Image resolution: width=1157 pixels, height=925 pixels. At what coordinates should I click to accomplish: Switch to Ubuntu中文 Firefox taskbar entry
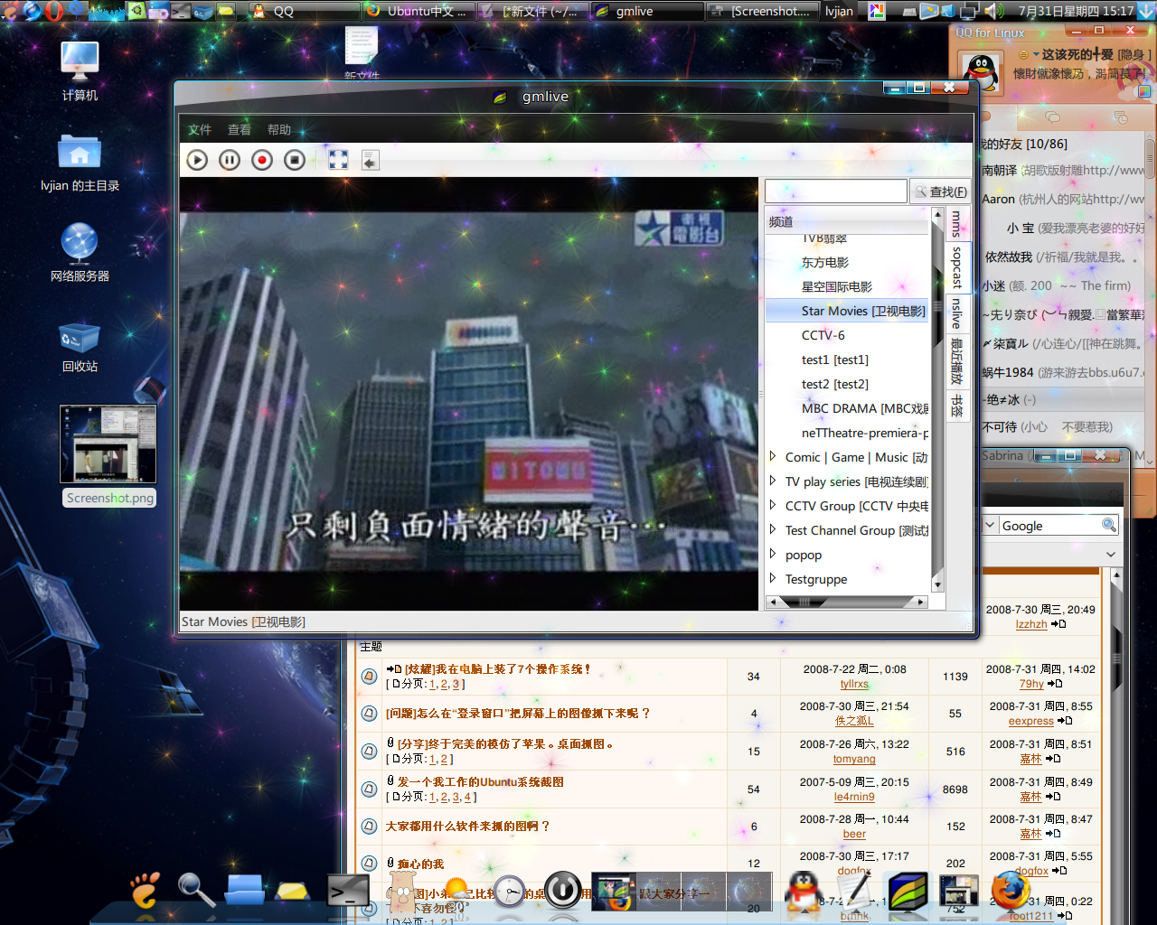pyautogui.click(x=418, y=11)
